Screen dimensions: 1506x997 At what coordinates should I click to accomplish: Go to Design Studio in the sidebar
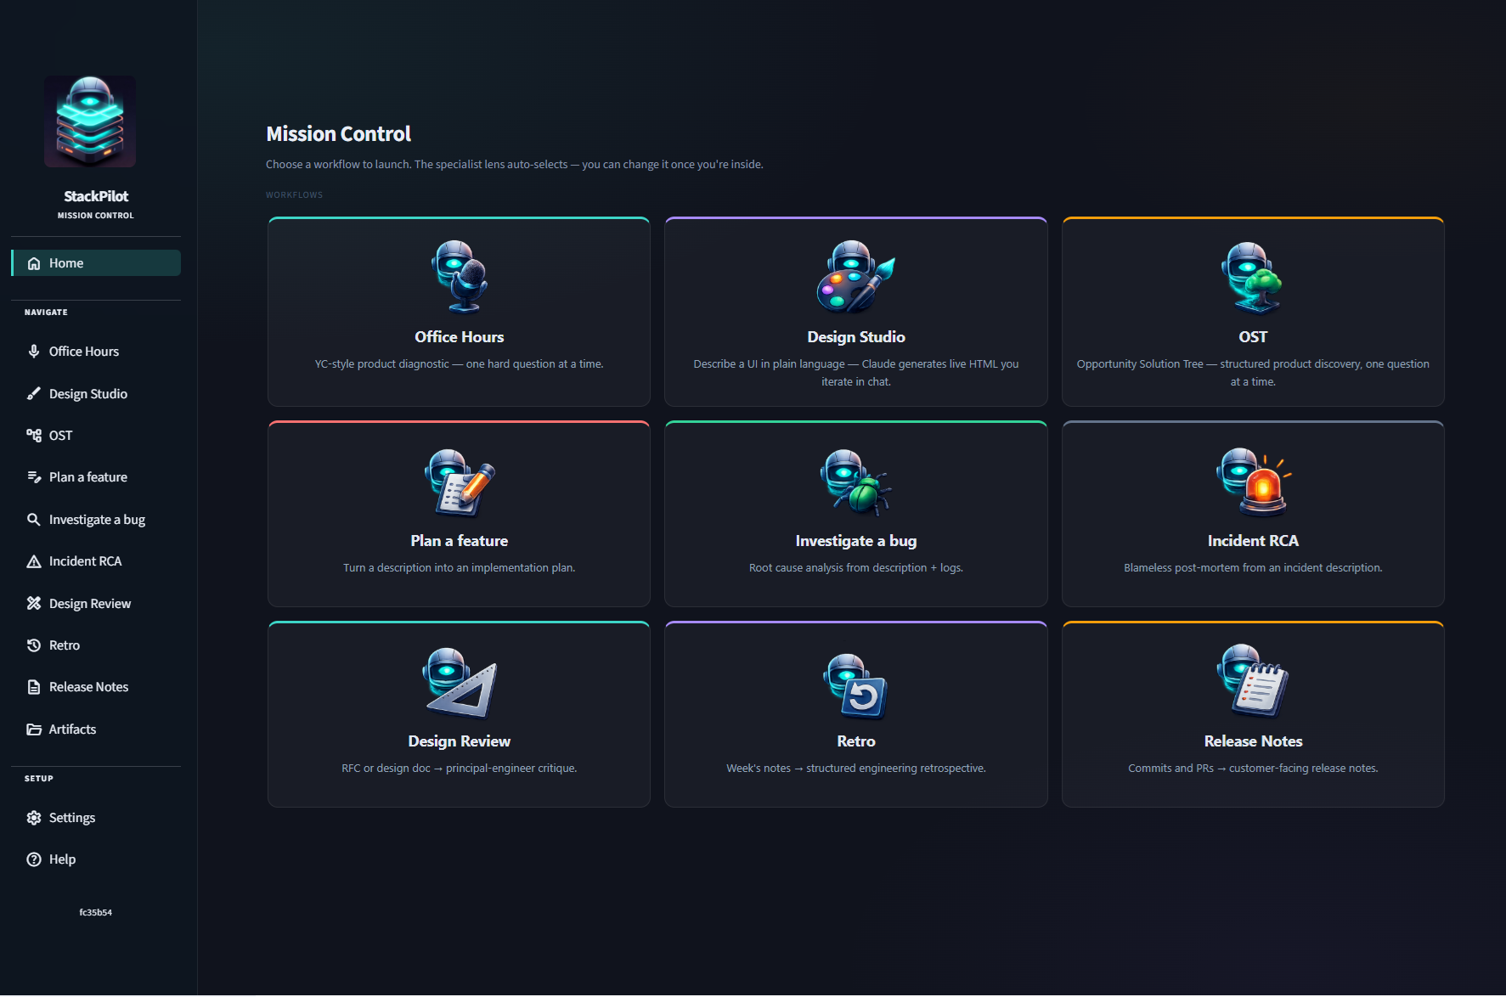coord(96,393)
